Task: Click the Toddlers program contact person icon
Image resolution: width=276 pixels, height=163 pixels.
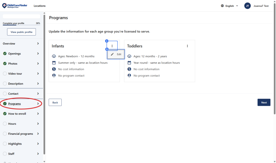Action: pos(129,76)
